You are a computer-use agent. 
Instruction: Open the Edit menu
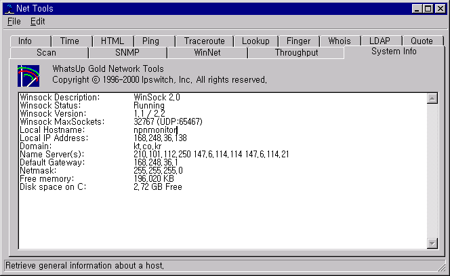tap(37, 22)
